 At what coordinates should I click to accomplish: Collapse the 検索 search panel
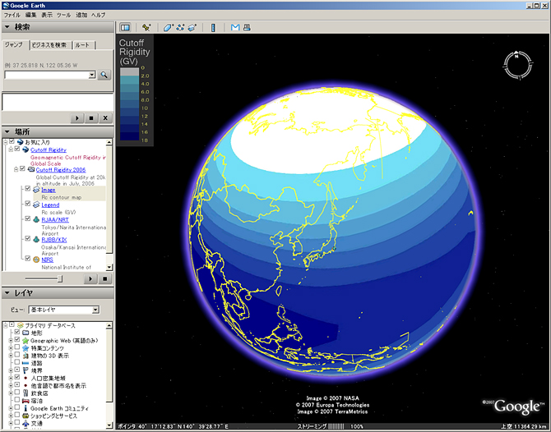click(7, 27)
